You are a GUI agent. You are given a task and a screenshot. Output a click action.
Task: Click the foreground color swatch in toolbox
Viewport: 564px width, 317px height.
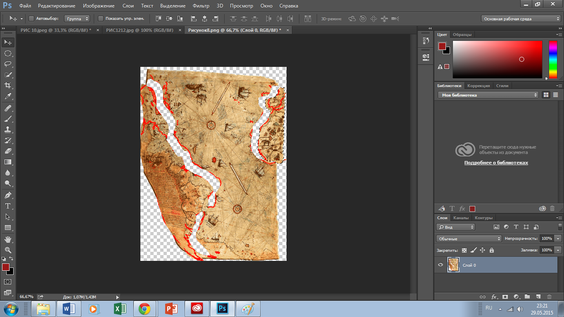click(x=6, y=267)
